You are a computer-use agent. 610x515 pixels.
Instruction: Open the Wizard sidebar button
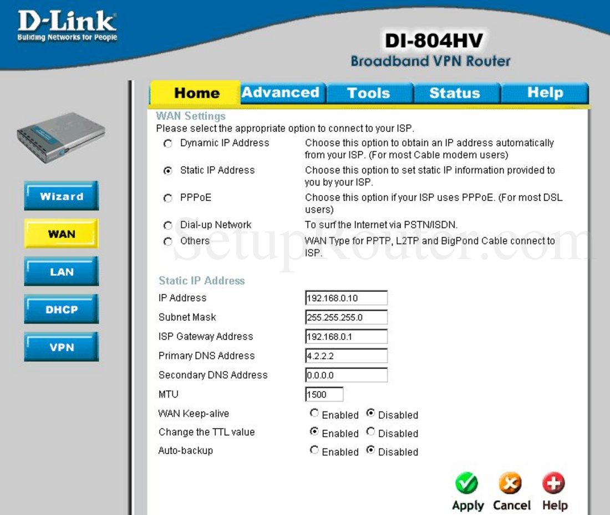[62, 195]
